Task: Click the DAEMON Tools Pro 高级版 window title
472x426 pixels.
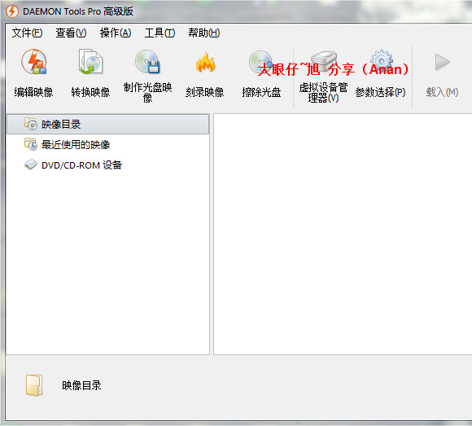Action: click(x=78, y=11)
